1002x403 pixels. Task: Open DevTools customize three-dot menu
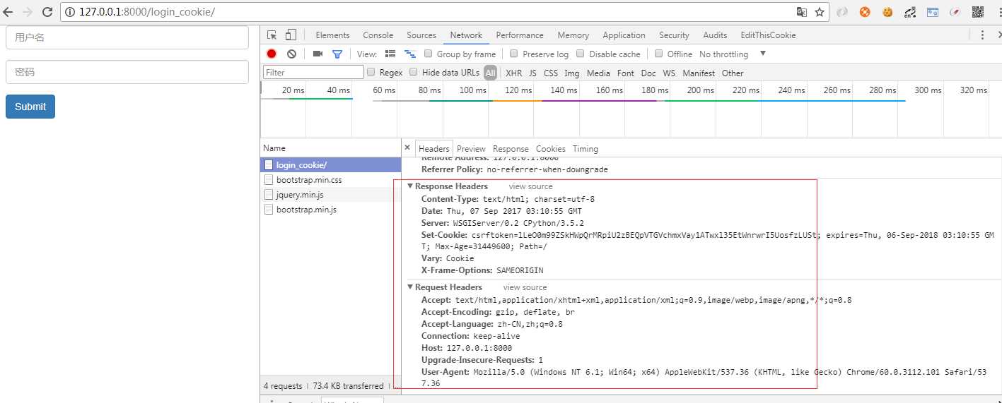point(982,35)
